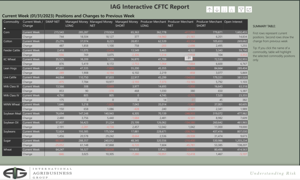Click the Producer Merchant SHORT column header
Image resolution: width=300 pixels, height=180 pixels.
[209, 24]
